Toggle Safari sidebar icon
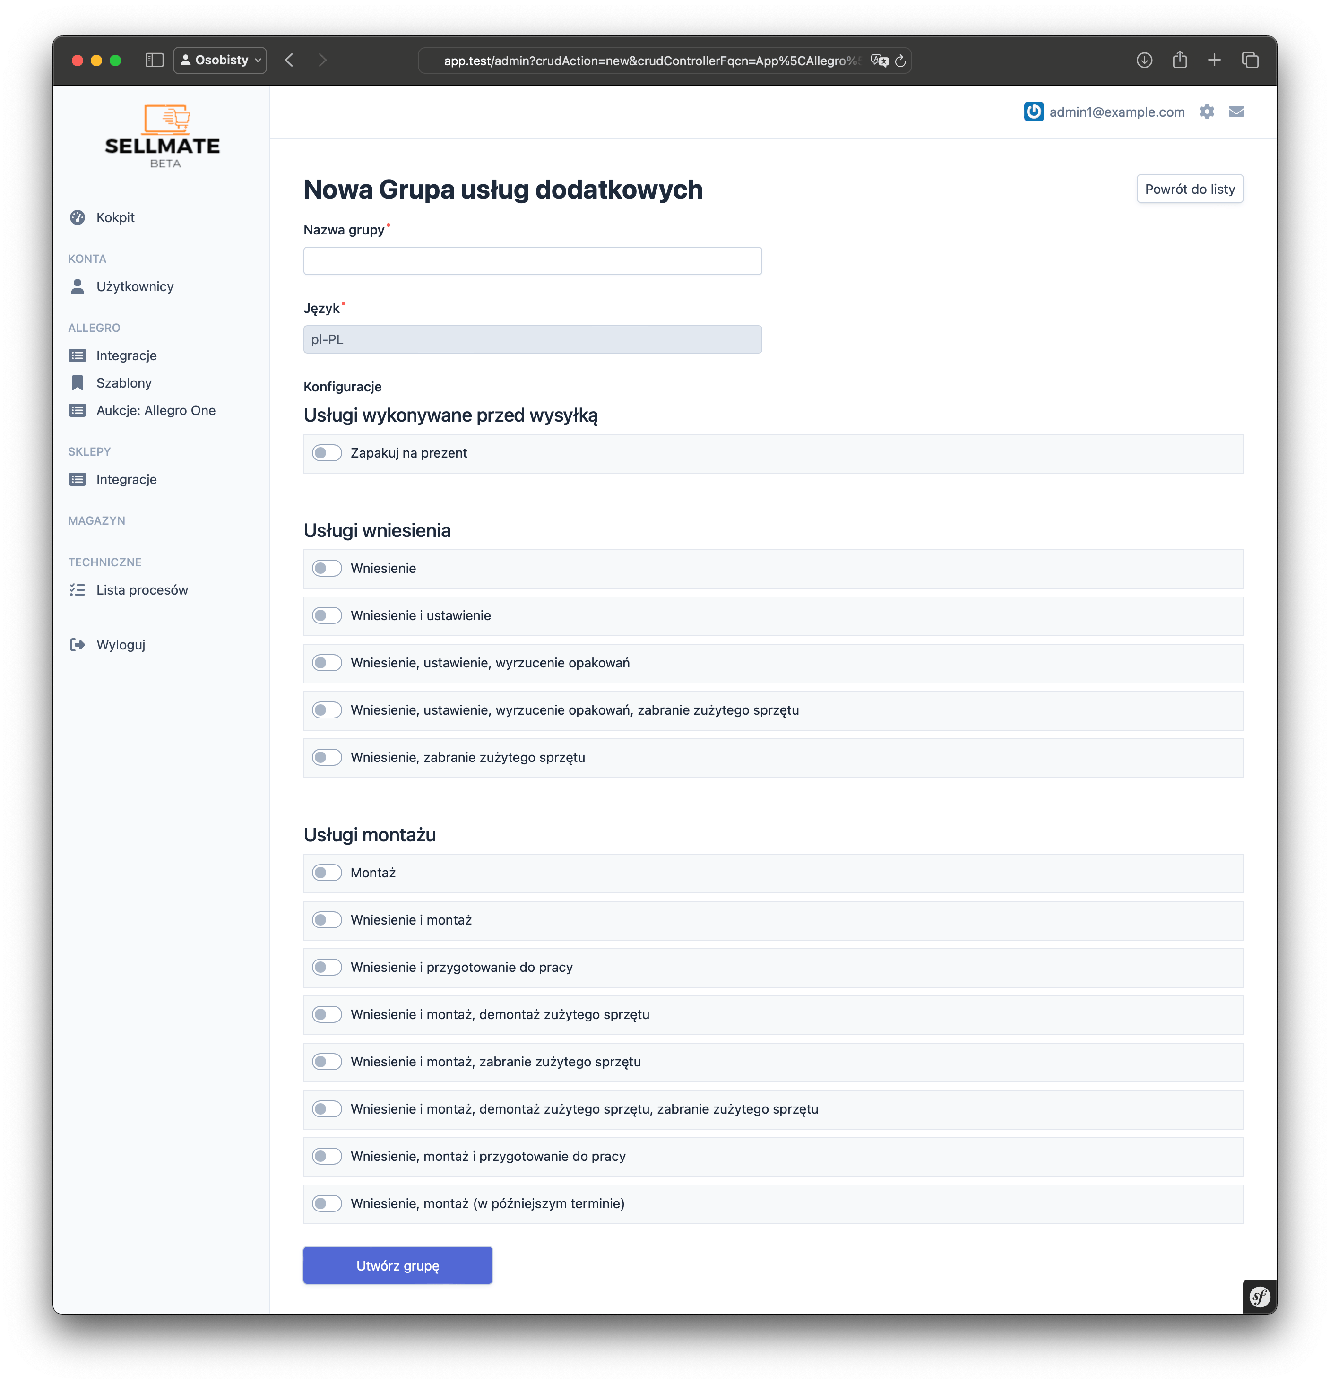 coord(154,60)
